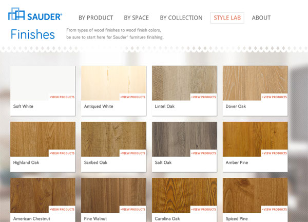Image resolution: width=308 pixels, height=222 pixels.
Task: Choose the Salt Oak gray swatch
Action: pyautogui.click(x=184, y=139)
